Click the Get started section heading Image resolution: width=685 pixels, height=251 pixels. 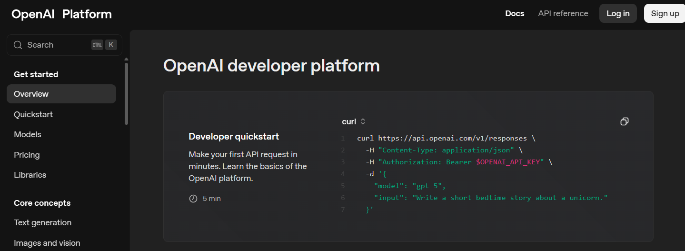pyautogui.click(x=36, y=74)
